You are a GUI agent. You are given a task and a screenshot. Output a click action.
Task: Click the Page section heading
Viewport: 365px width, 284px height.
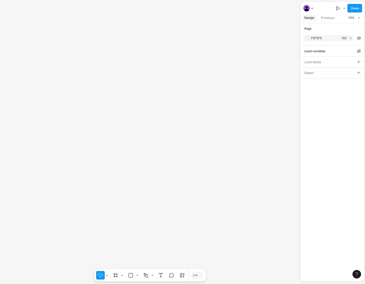click(x=308, y=29)
